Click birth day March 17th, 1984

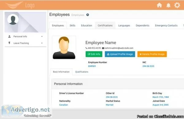pyautogui.click(x=161, y=97)
